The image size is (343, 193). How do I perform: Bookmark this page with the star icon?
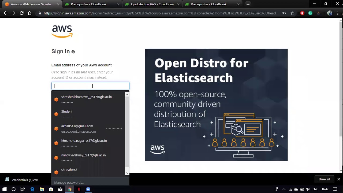pos(292,13)
